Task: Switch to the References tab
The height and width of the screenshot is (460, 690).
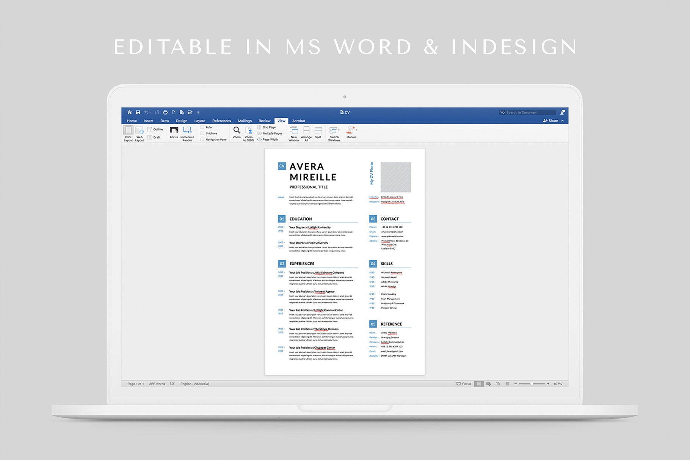Action: [221, 120]
